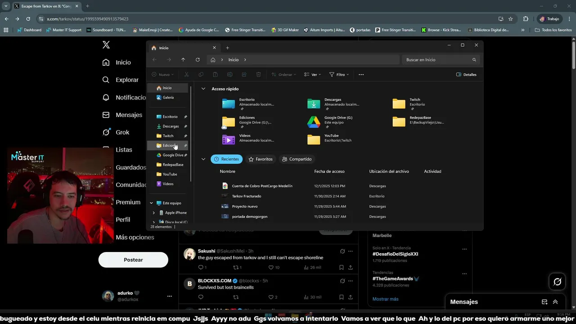Open the 3D Gif Maker bookmark

(285, 30)
